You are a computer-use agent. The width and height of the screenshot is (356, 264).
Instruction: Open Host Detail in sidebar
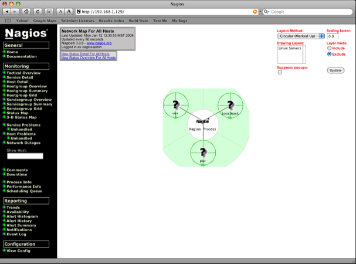click(18, 82)
